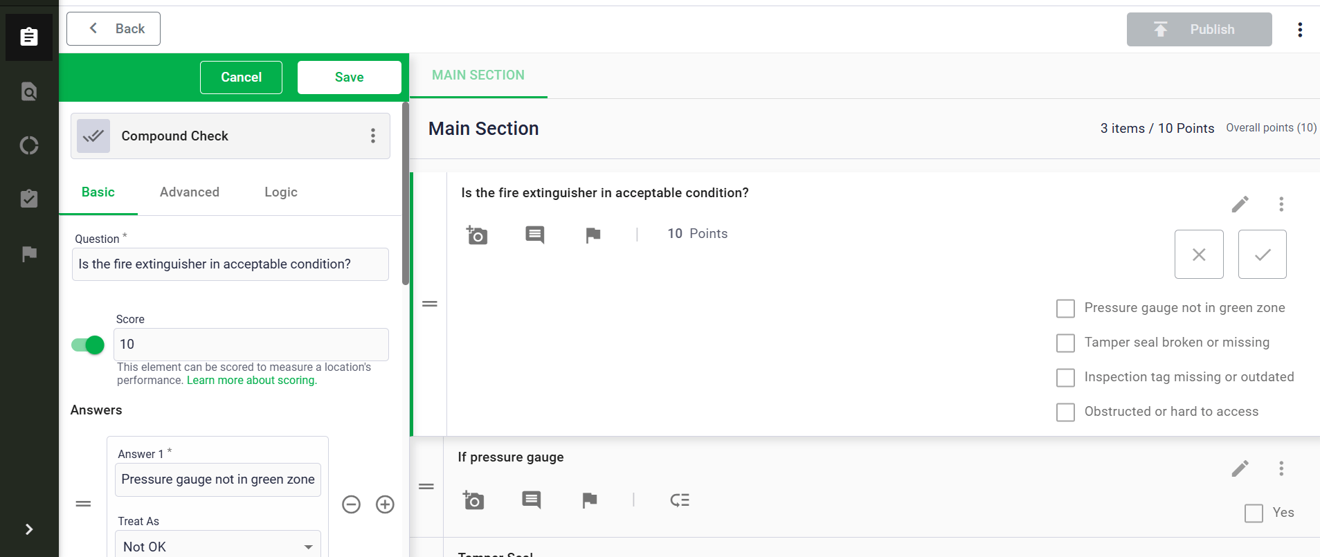Toggle the Score switch off
Screen dimensions: 1320x557
(x=88, y=345)
